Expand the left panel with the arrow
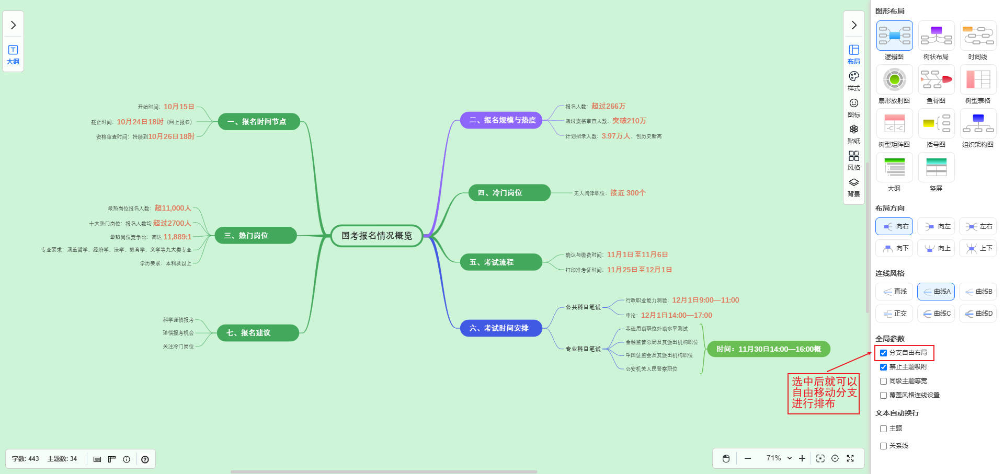This screenshot has width=1004, height=474. coord(13,25)
